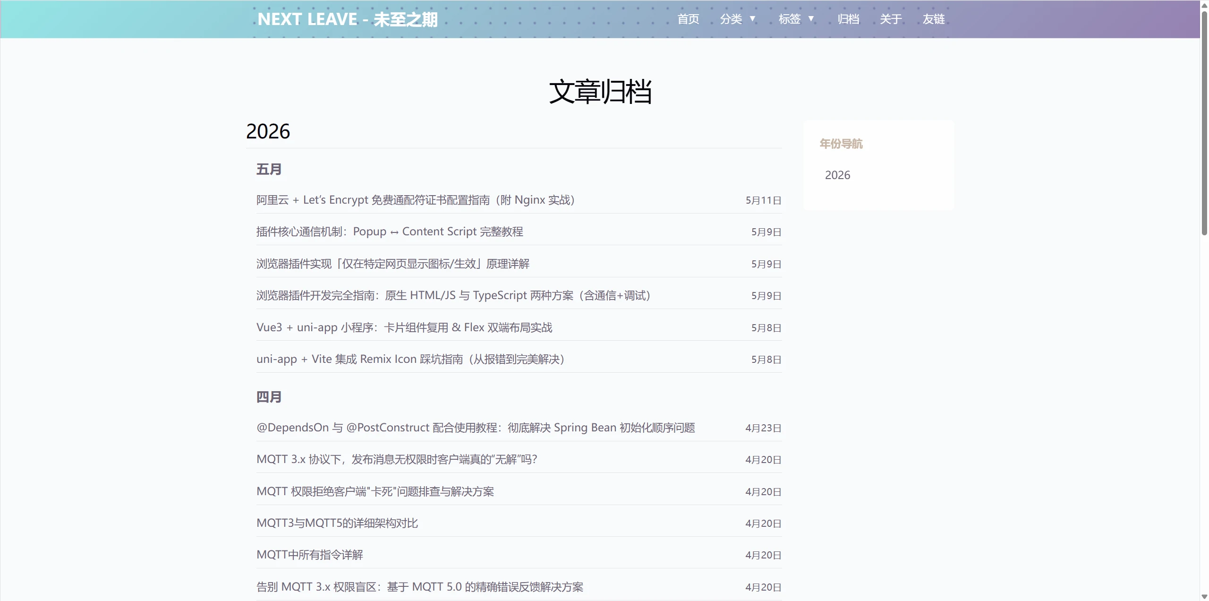Open the 关于 page link
The width and height of the screenshot is (1209, 601).
tap(891, 19)
